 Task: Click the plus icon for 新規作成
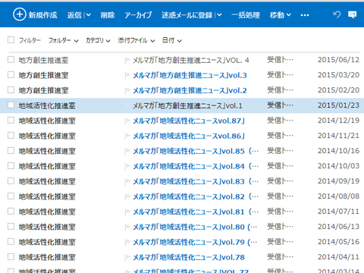tap(20, 14)
